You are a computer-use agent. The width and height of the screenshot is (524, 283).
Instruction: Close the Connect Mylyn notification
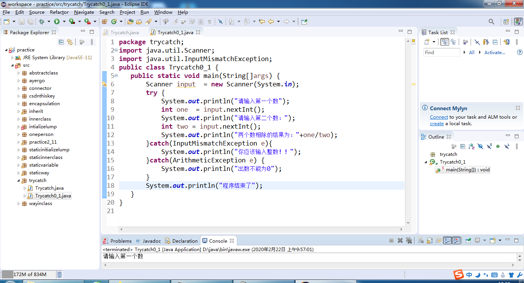click(517, 108)
